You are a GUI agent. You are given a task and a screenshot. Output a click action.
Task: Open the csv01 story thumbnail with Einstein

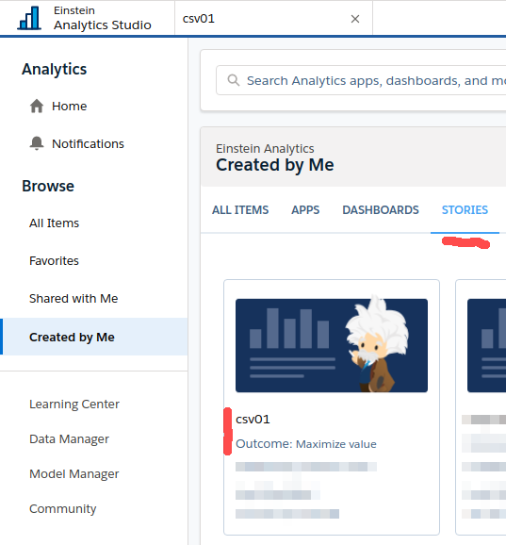(332, 345)
